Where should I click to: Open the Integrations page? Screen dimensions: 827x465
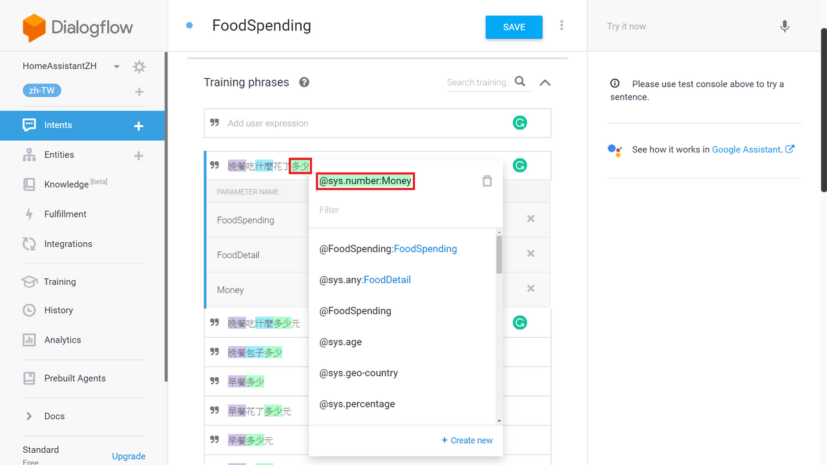[x=68, y=244]
